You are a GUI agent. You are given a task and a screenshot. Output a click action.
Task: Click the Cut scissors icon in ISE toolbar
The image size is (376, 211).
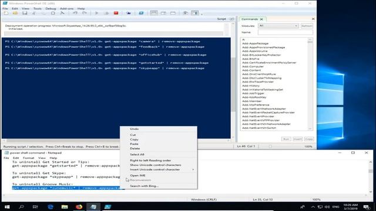coord(34,13)
